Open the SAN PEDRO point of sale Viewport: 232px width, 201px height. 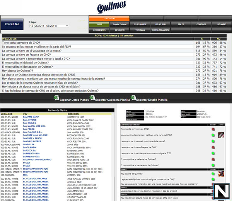(29, 129)
